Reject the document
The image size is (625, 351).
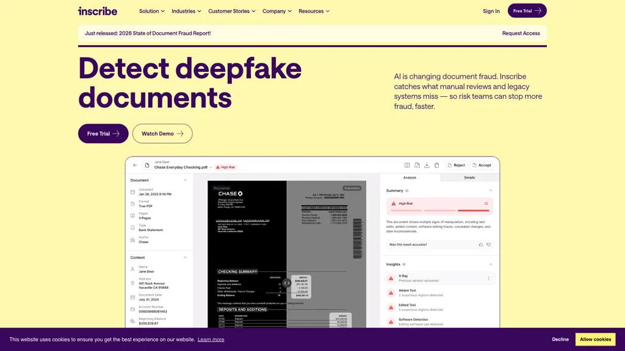(456, 165)
